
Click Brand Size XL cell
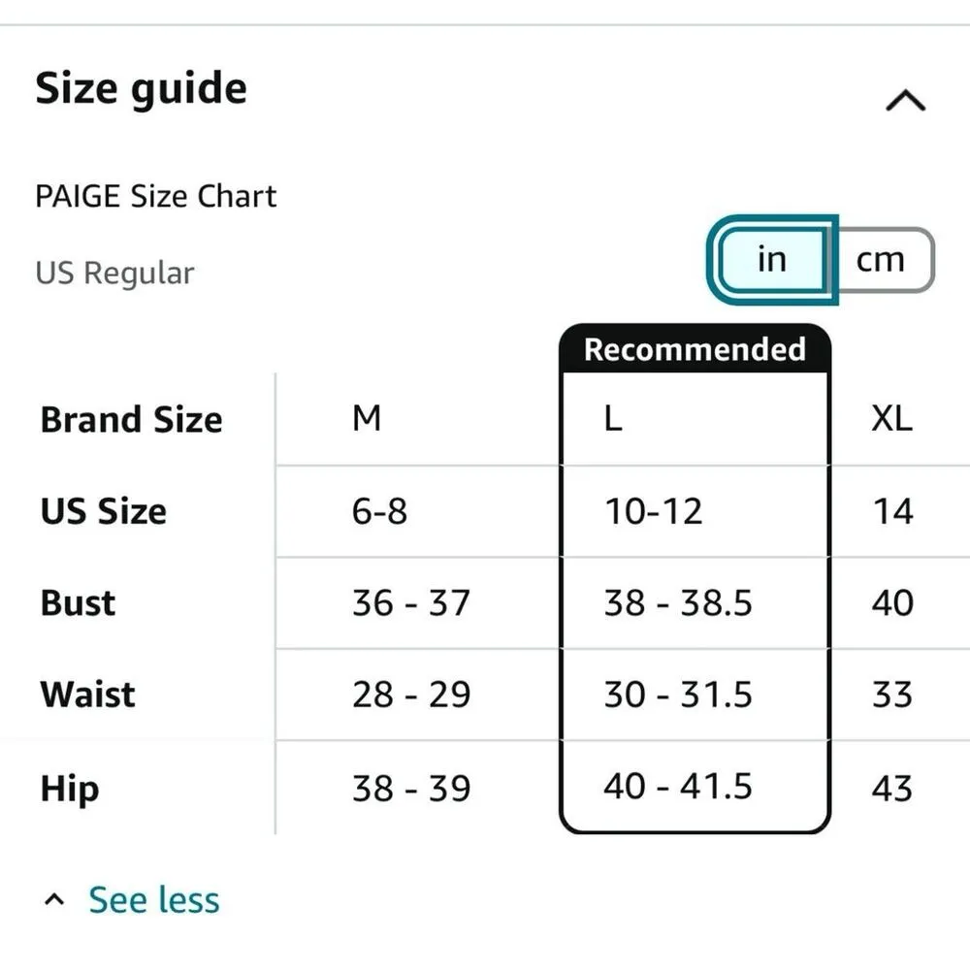tap(891, 419)
